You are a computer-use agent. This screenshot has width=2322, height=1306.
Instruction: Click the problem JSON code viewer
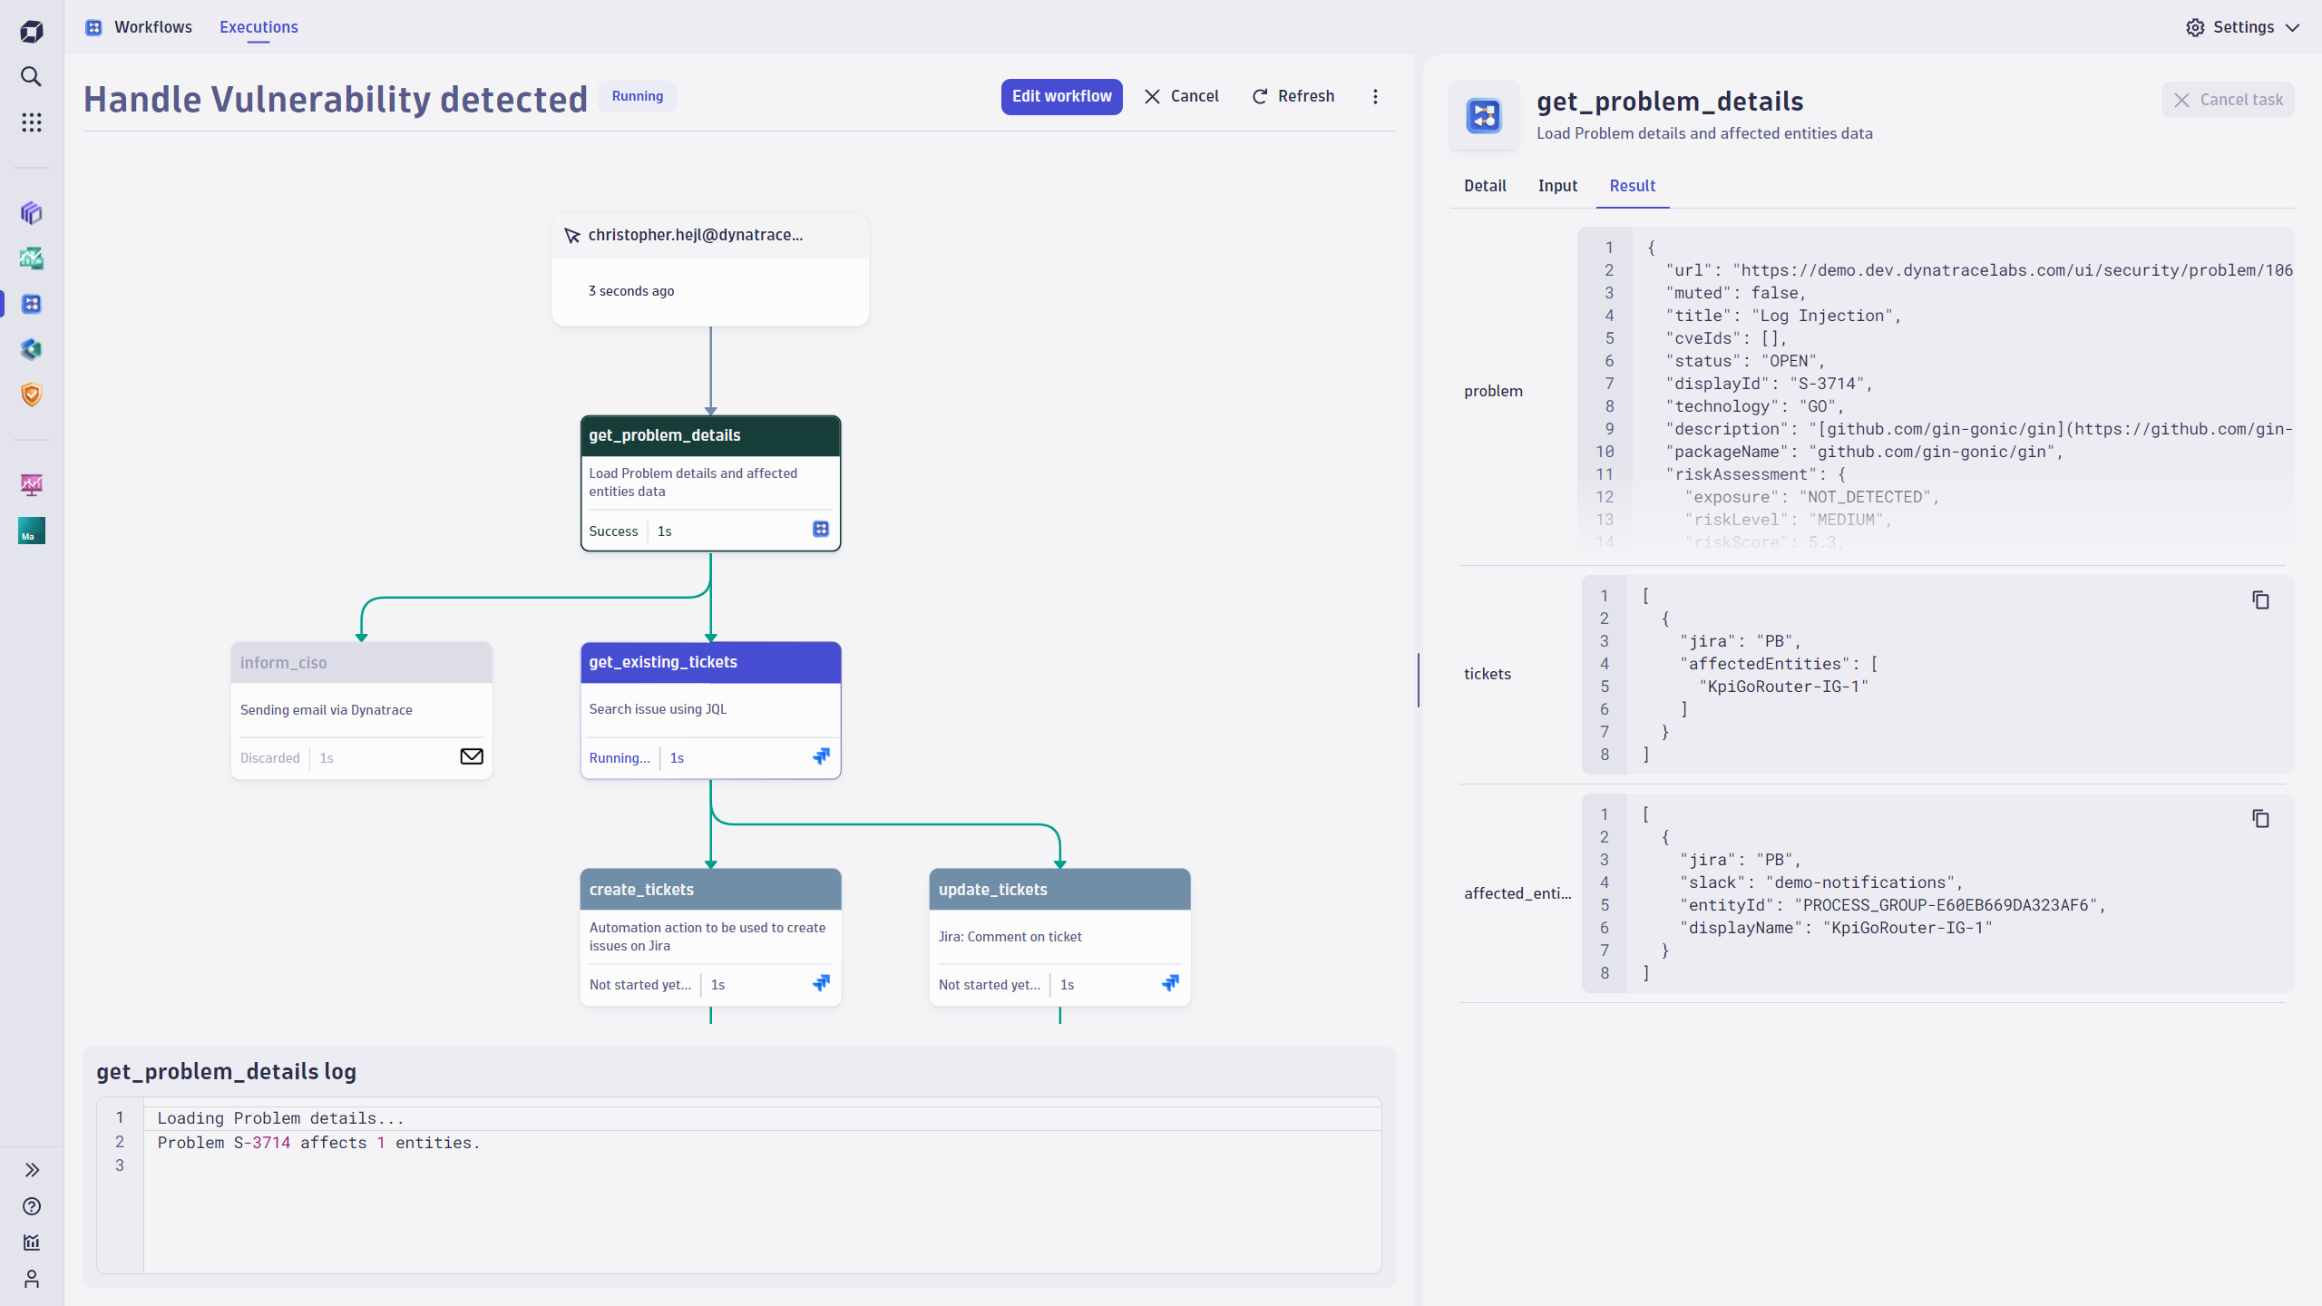[x=1936, y=390]
